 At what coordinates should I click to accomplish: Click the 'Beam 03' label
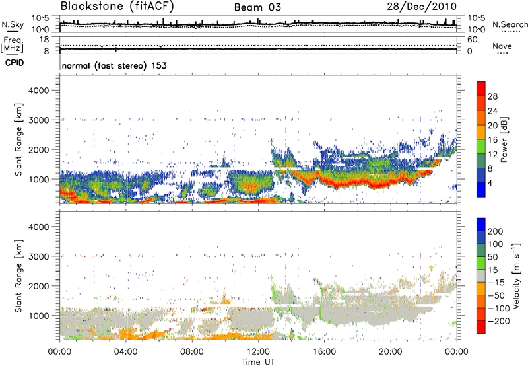[257, 7]
